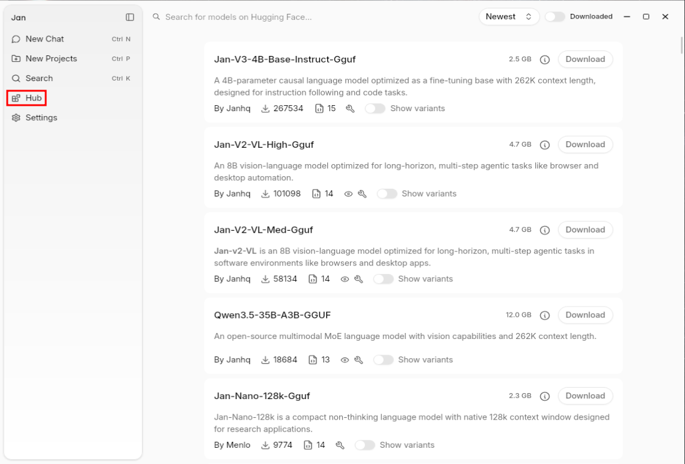Open the Jan-Nano-128k-Gguf title link
This screenshot has height=464, width=685.
(x=262, y=396)
